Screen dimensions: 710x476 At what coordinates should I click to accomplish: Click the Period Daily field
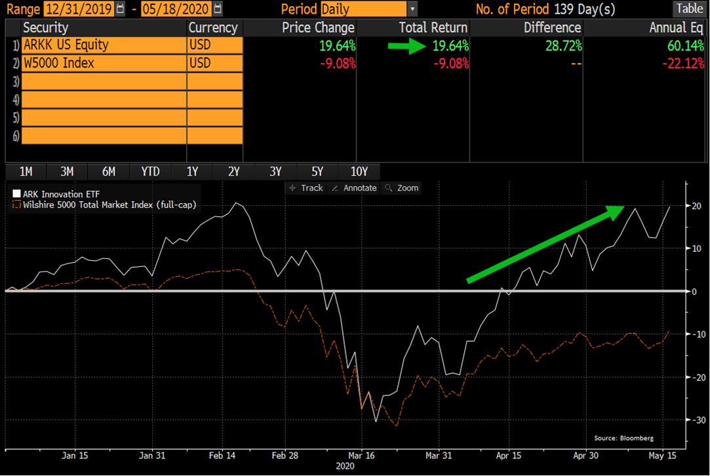[364, 9]
